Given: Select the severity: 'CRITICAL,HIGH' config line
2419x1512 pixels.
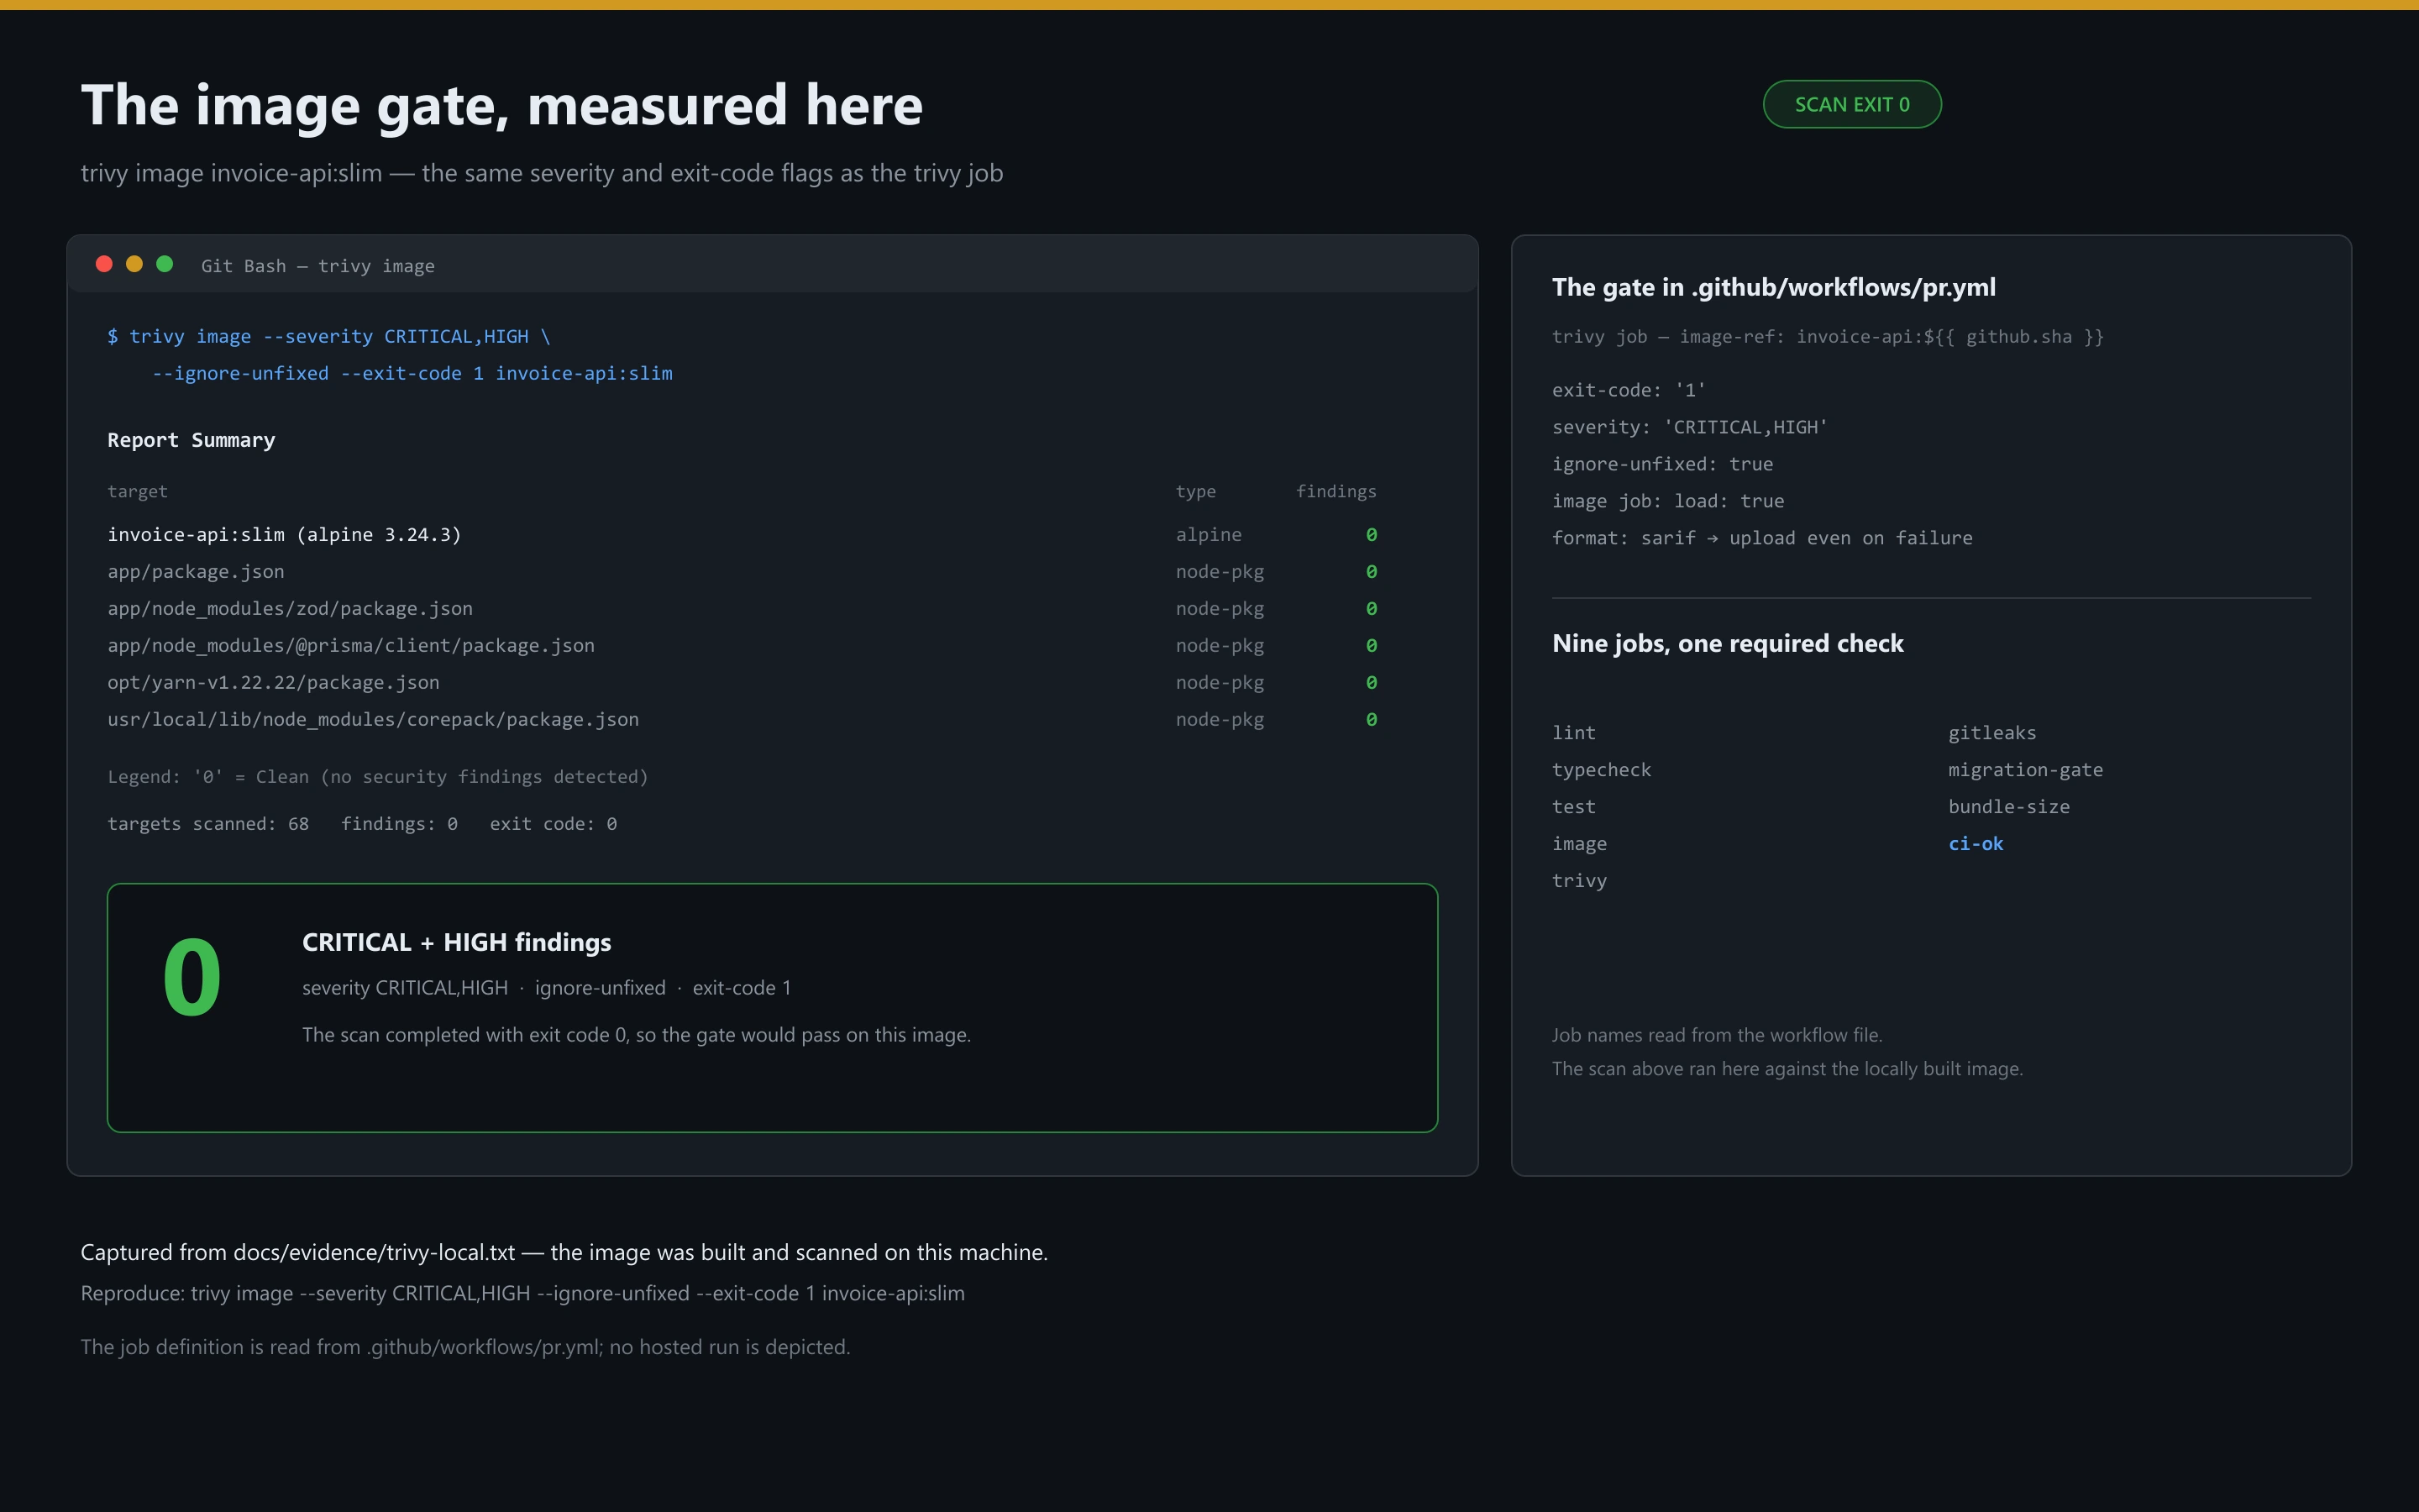Looking at the screenshot, I should click(x=1689, y=427).
